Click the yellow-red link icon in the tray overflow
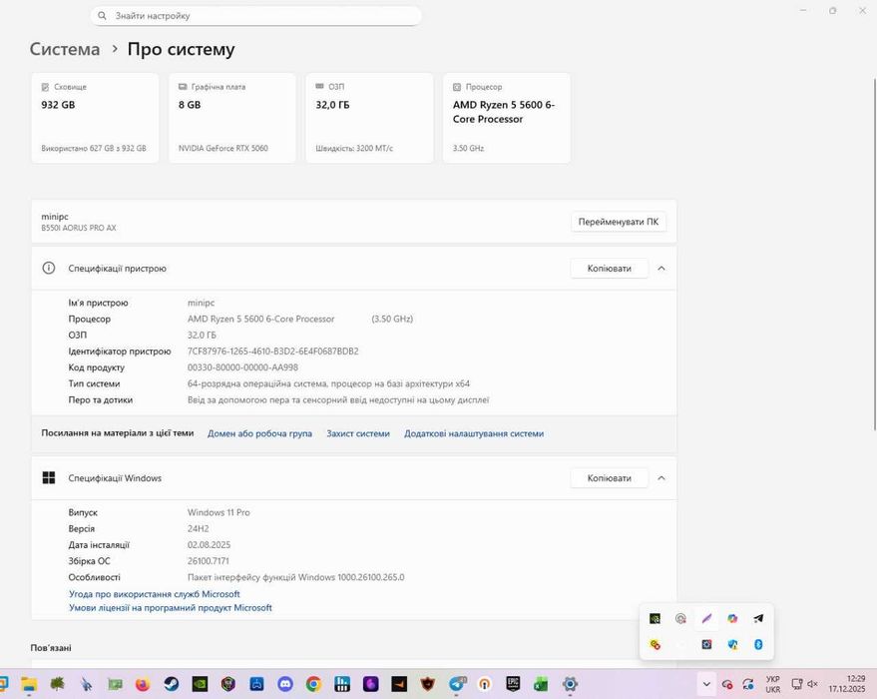The height and width of the screenshot is (699, 877). [x=655, y=645]
